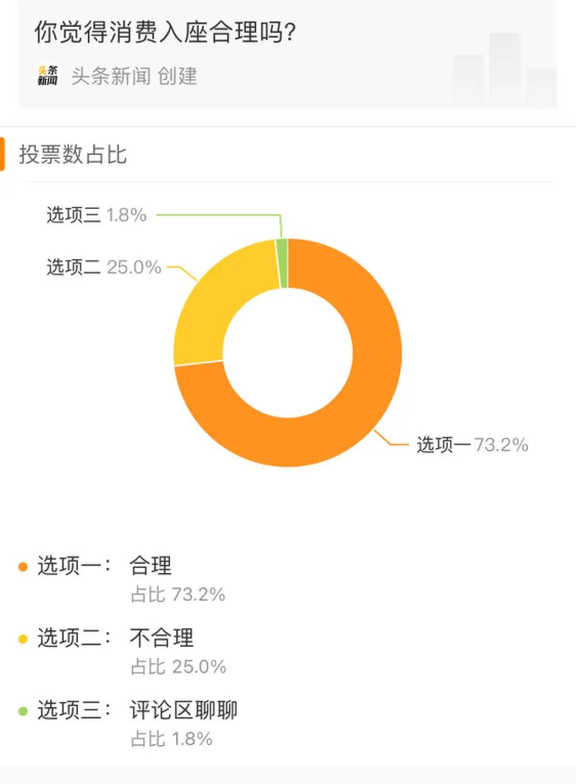Click the white center of the donut chart
The image size is (576, 784).
tap(288, 353)
